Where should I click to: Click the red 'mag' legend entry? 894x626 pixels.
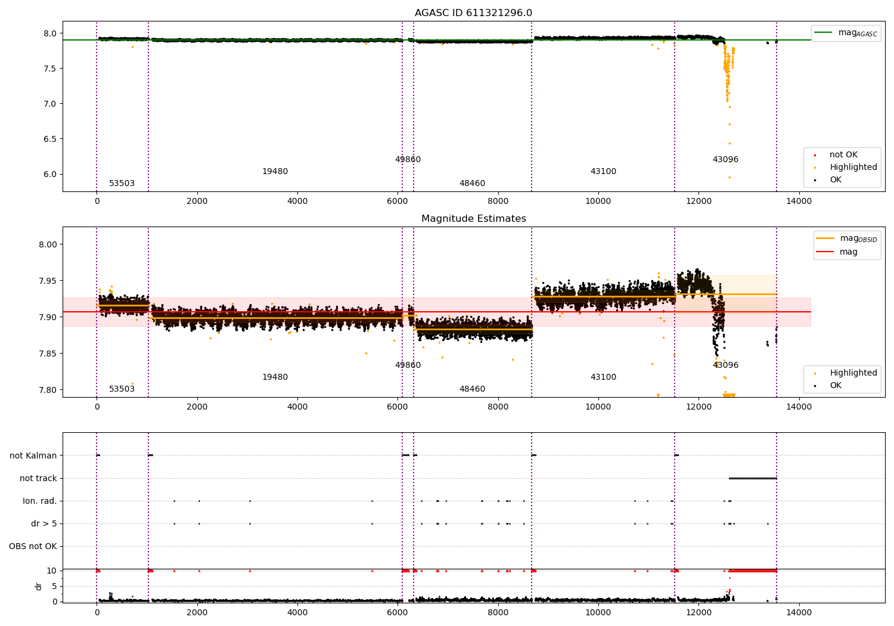click(x=837, y=252)
